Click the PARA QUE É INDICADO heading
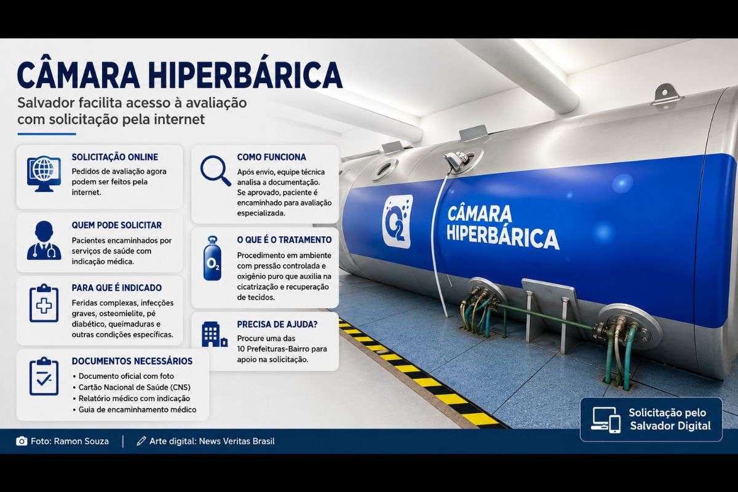 (117, 288)
